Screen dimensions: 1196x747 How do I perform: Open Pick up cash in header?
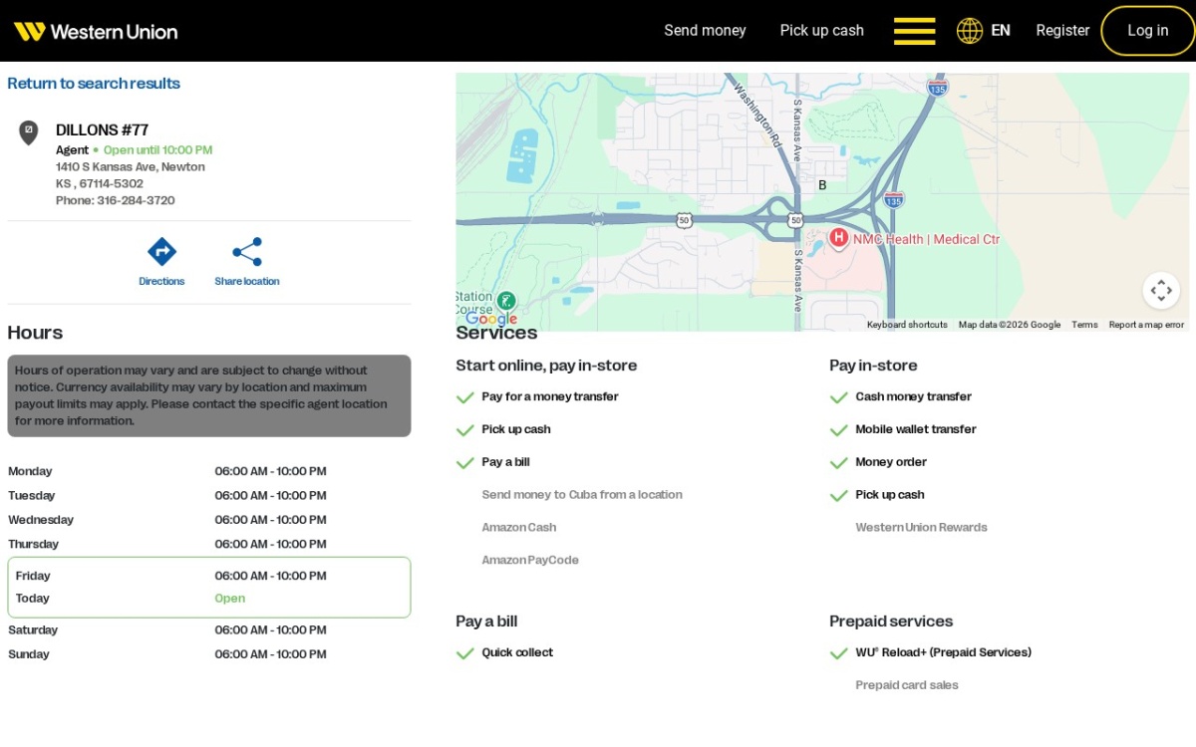tap(822, 31)
